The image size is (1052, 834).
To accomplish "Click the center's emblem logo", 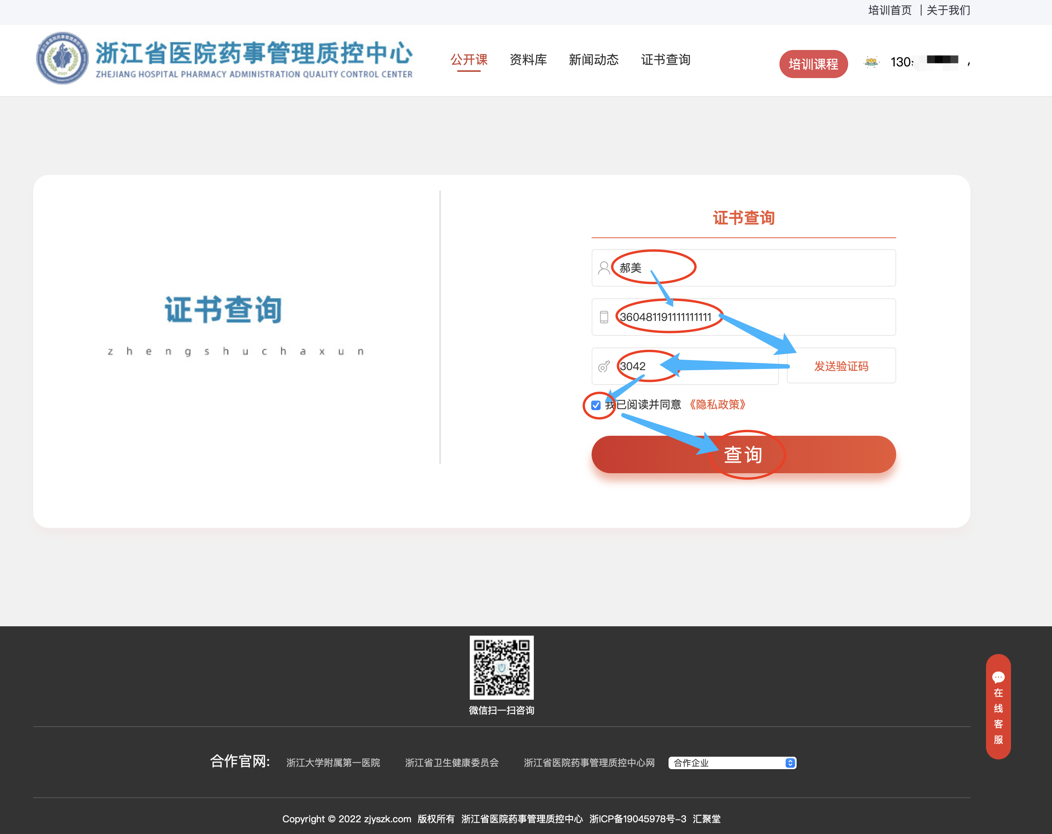I will click(62, 59).
